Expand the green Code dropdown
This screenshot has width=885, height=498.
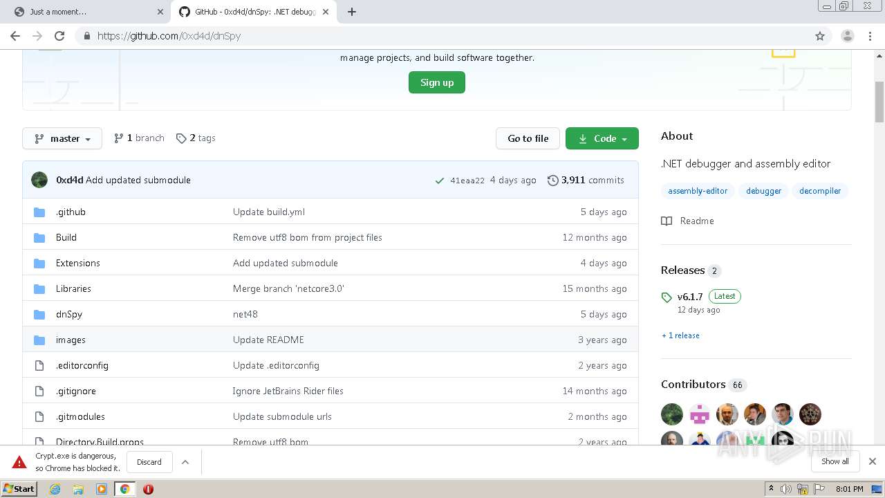pos(602,138)
